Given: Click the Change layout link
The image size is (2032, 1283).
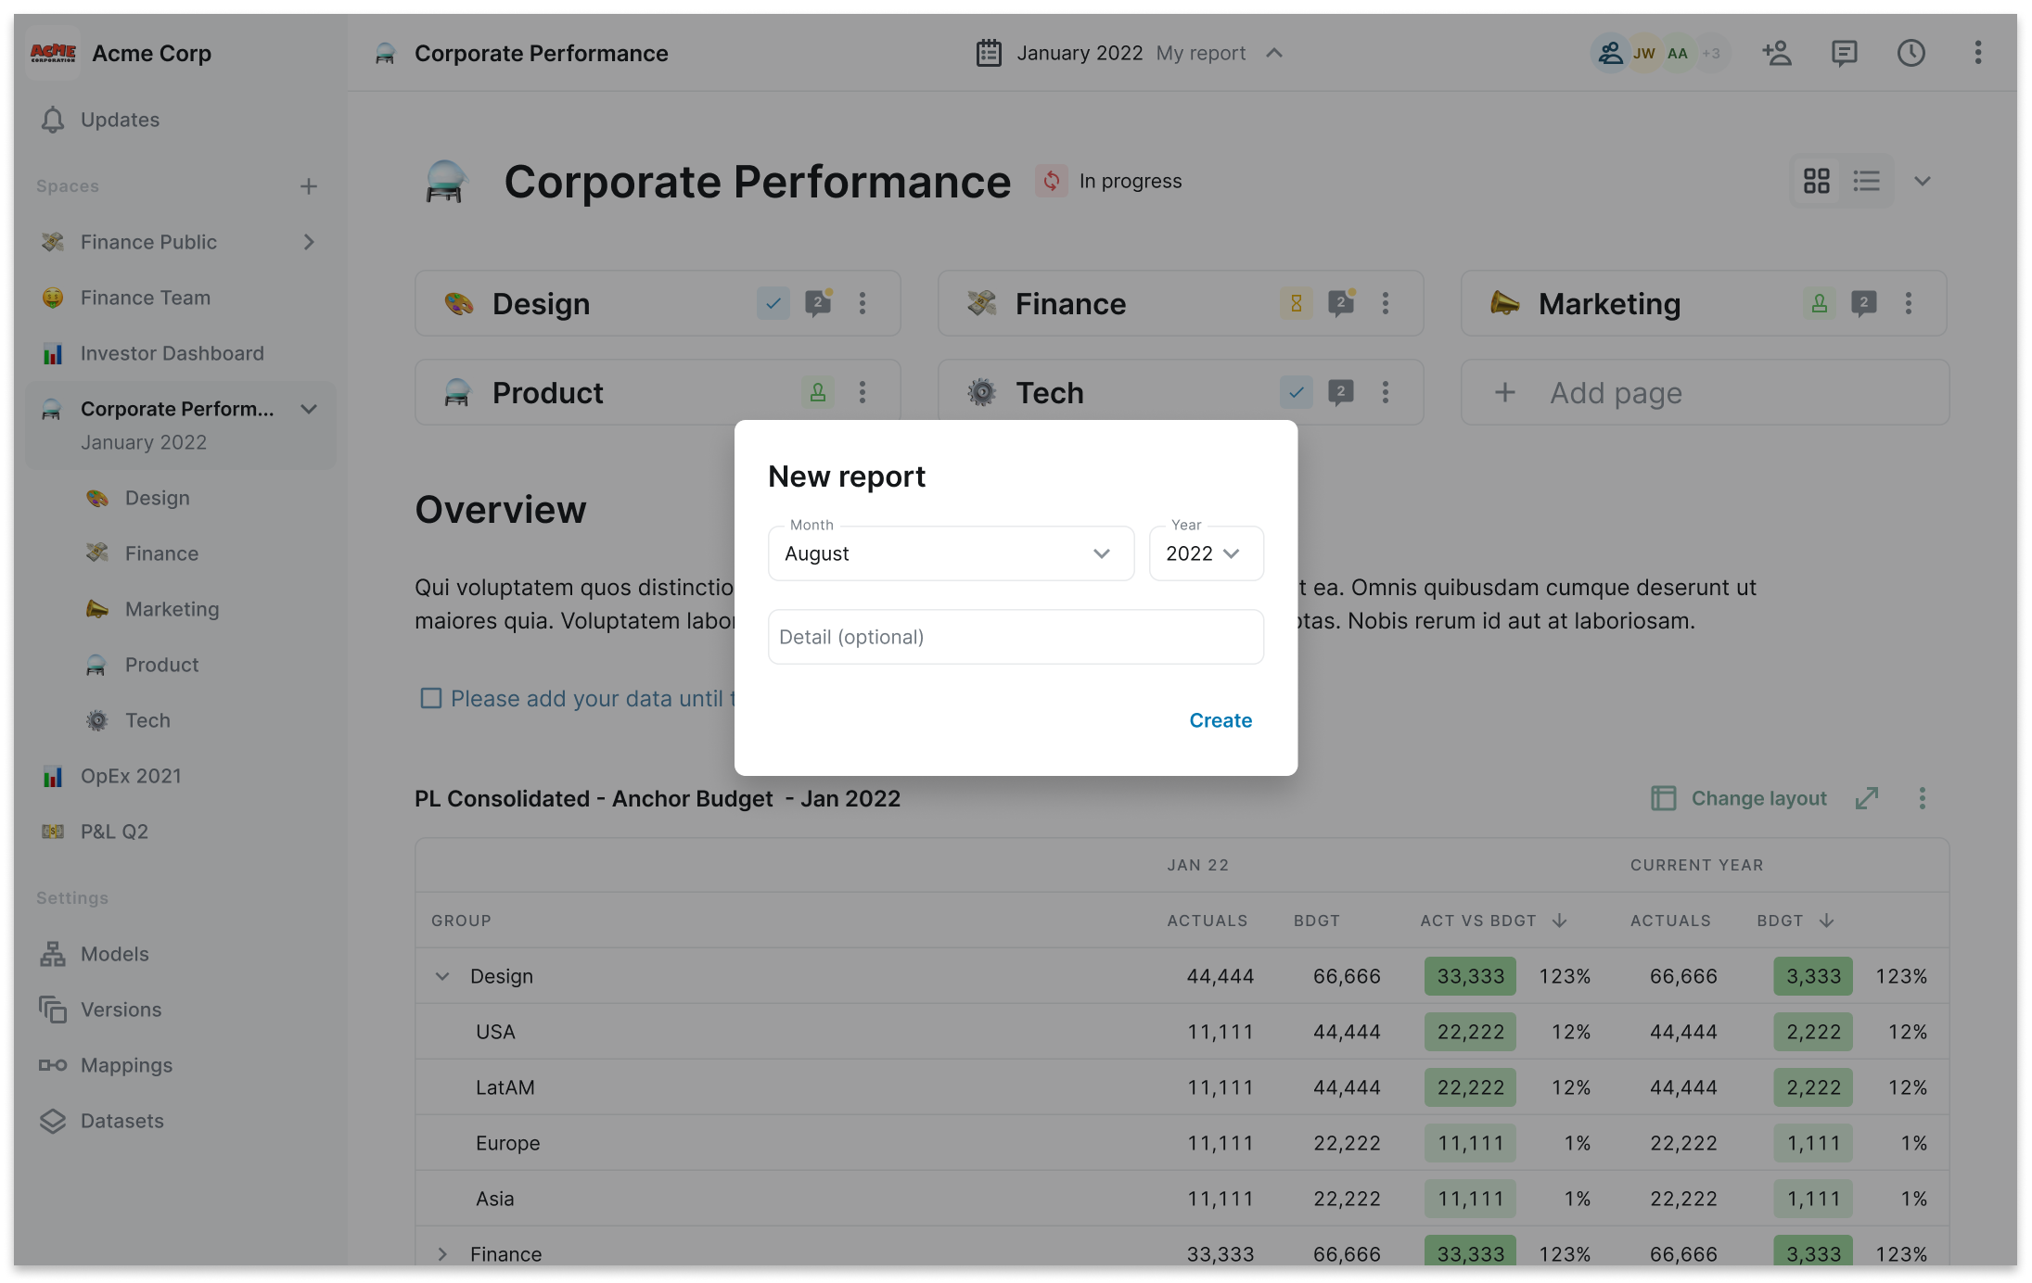Looking at the screenshot, I should pyautogui.click(x=1757, y=798).
